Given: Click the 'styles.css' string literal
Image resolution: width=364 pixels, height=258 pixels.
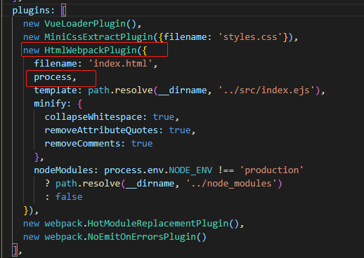Looking at the screenshot, I should pos(250,37).
